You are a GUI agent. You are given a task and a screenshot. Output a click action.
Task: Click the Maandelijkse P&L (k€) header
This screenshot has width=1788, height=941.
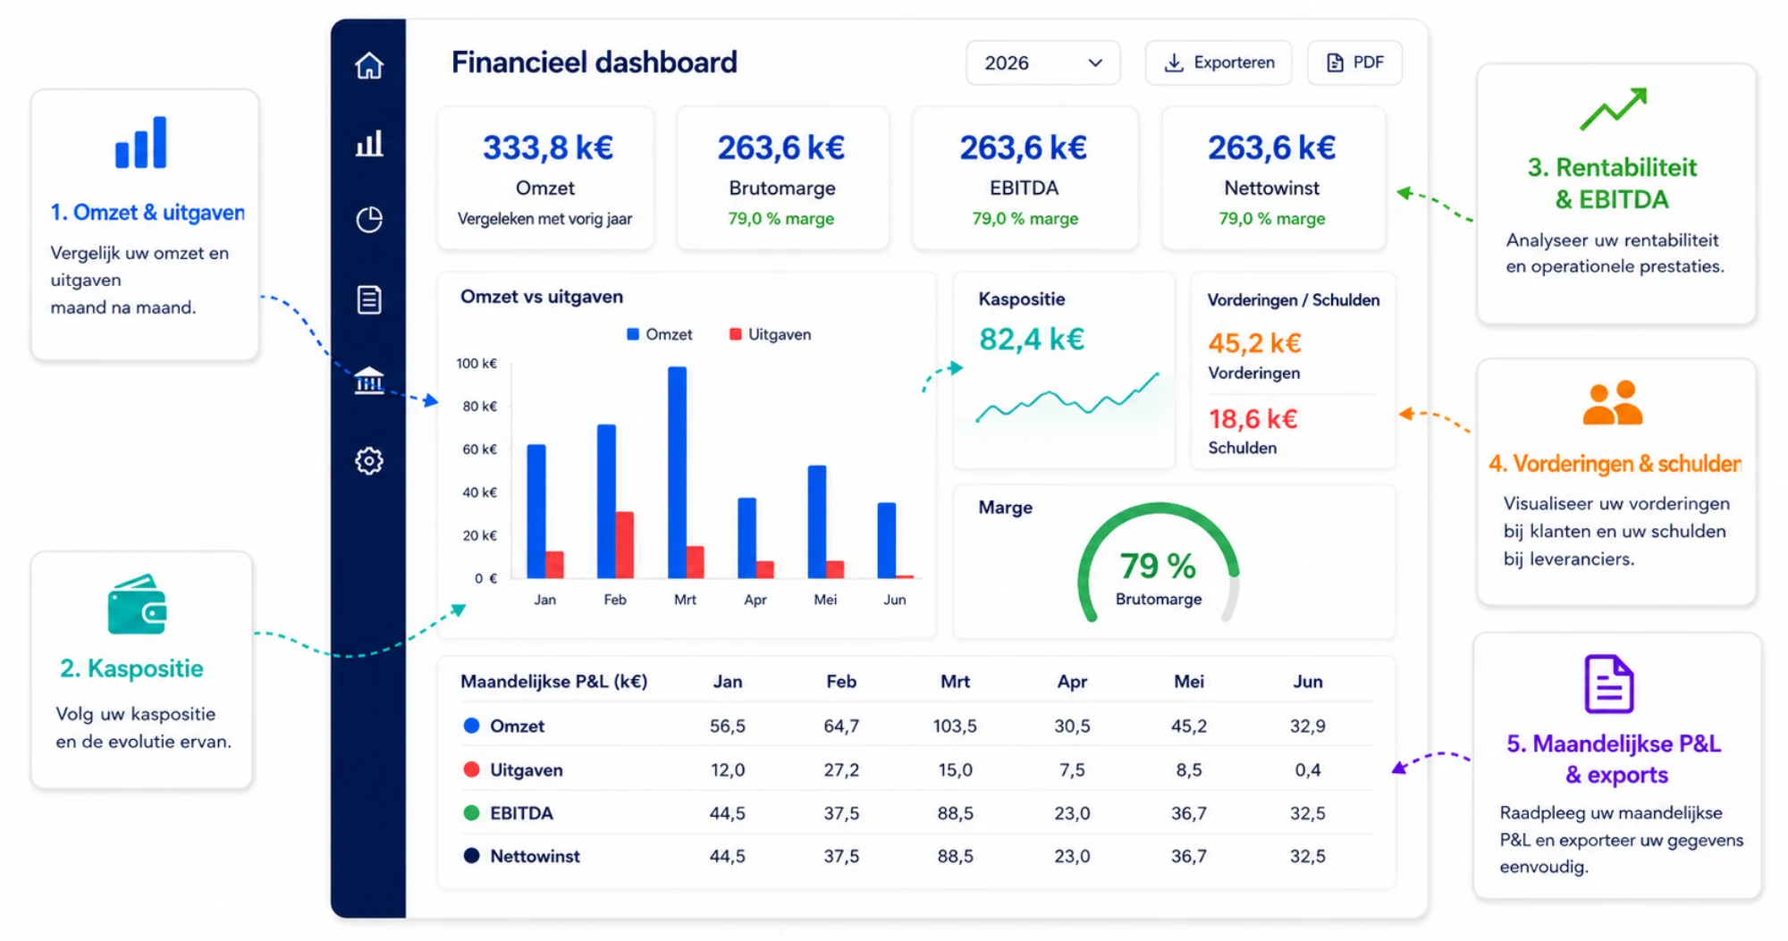554,681
